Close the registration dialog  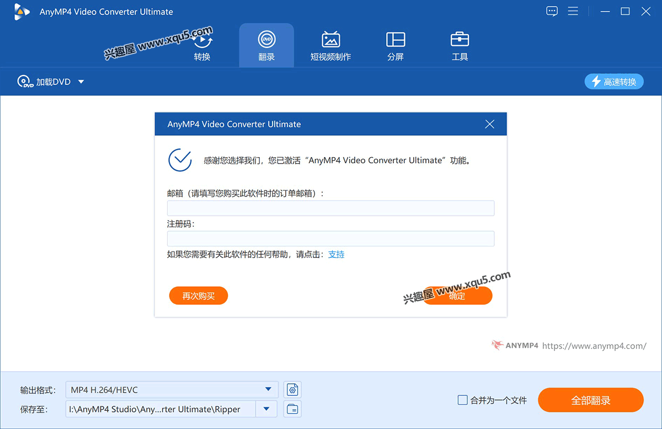click(489, 124)
